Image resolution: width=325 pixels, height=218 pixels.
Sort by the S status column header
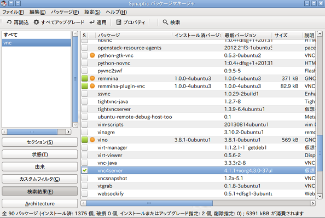pyautogui.click(x=85, y=35)
